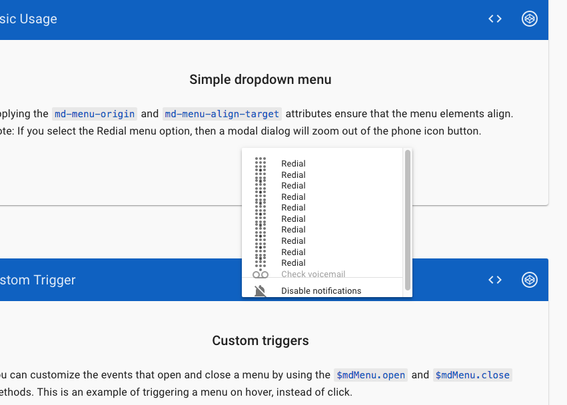Choose Check voicemail from the dropdown menu
The height and width of the screenshot is (405, 567).
pyautogui.click(x=313, y=274)
